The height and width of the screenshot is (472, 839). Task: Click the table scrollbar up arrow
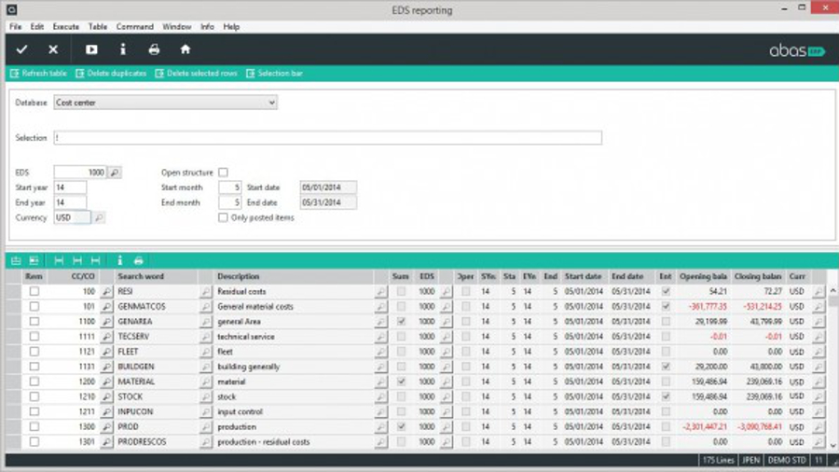click(x=833, y=291)
